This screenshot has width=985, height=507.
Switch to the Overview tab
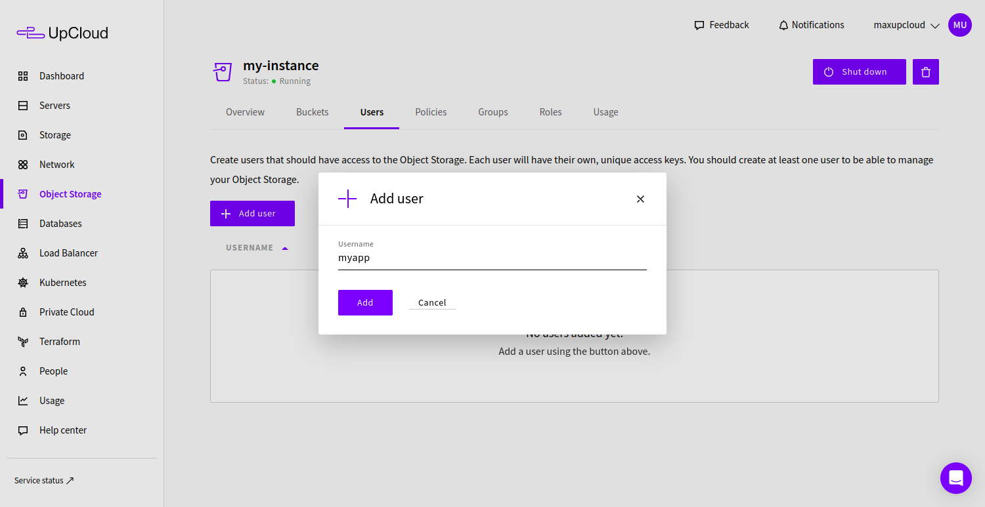pos(245,112)
